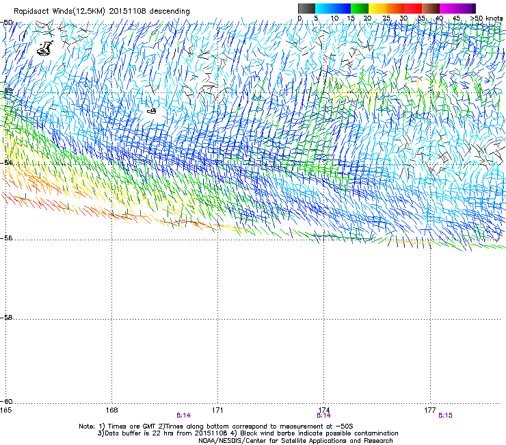Click the '-52' latitude axis label

(x=7, y=91)
